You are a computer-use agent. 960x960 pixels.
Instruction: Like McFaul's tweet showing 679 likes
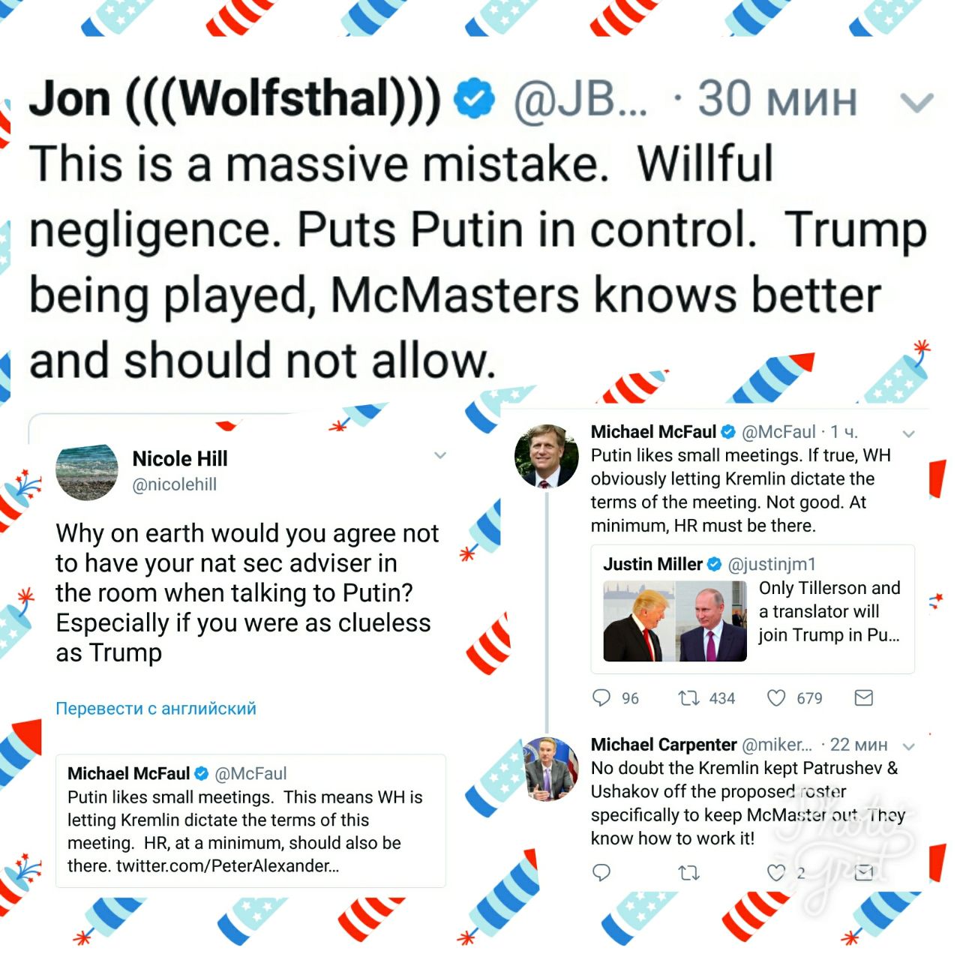coord(776,698)
